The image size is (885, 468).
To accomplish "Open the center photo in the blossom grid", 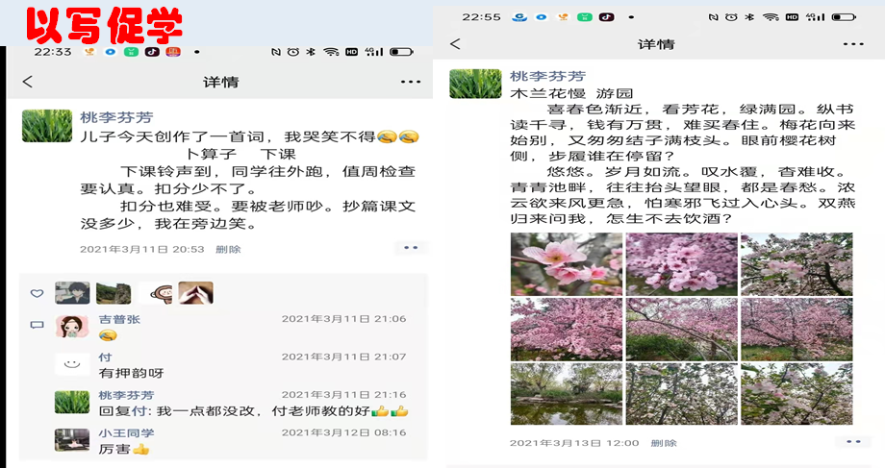I will (x=681, y=329).
